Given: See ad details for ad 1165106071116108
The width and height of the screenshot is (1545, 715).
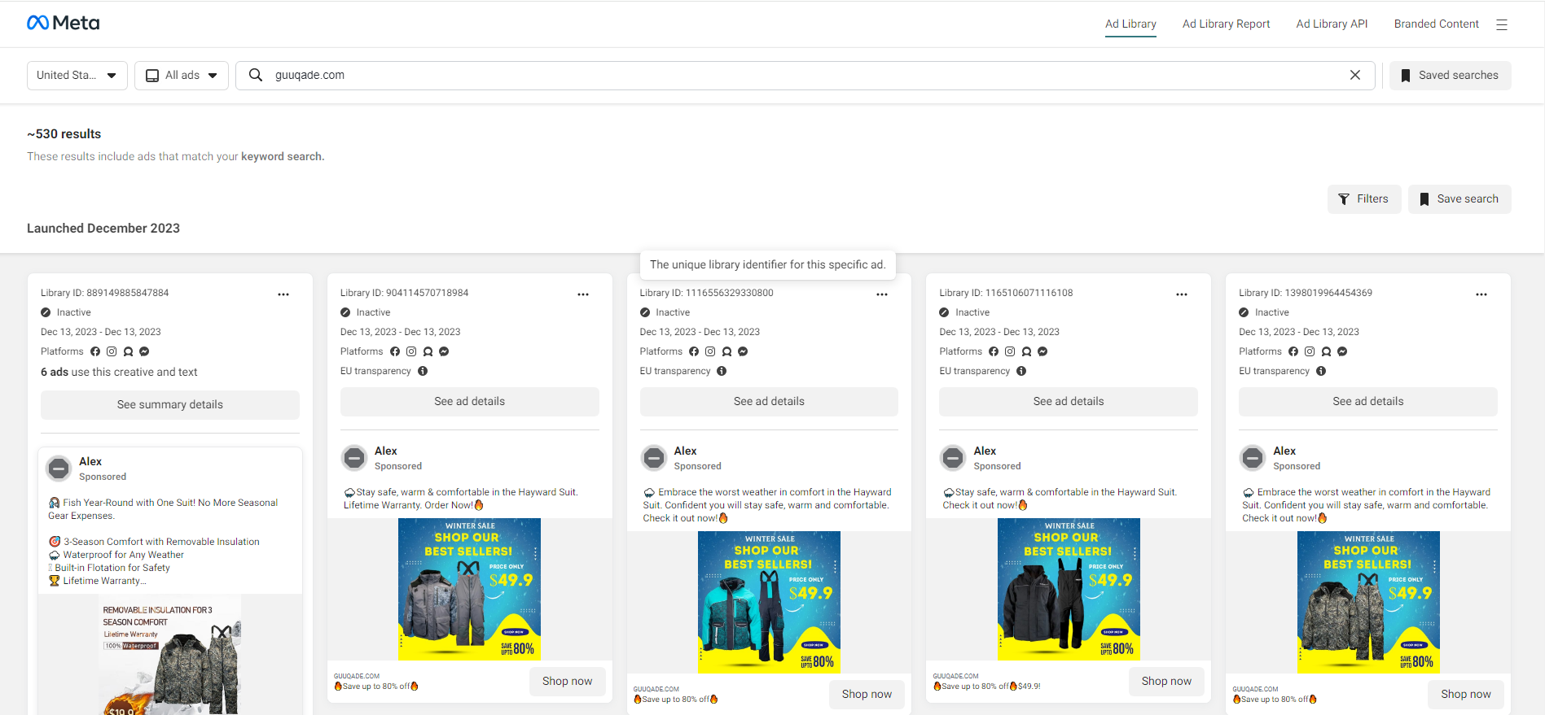Looking at the screenshot, I should click(x=1069, y=401).
